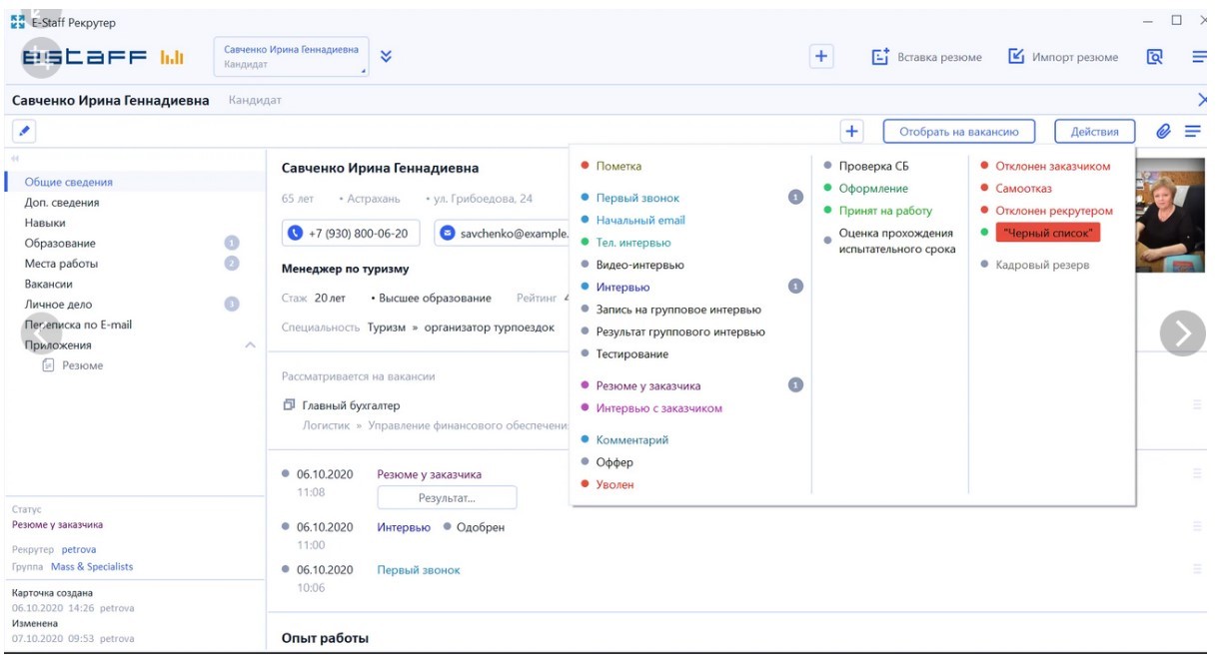Click the candidate photo thumbnail
The image size is (1218, 664).
click(x=1172, y=215)
